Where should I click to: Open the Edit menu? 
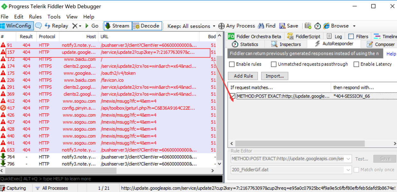(x=19, y=17)
